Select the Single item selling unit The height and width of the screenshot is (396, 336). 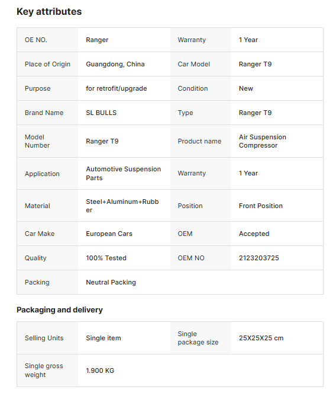pyautogui.click(x=104, y=338)
